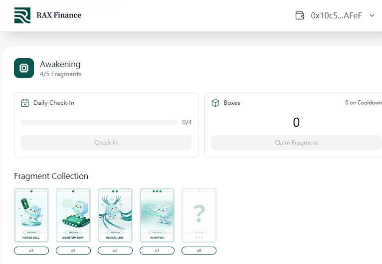Viewport: 382px width, 264px height.
Task: Click the Claim Fragment button
Action: [296, 143]
